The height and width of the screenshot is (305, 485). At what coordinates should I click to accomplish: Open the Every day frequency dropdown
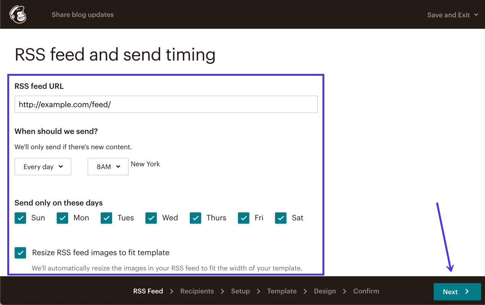[x=42, y=166]
